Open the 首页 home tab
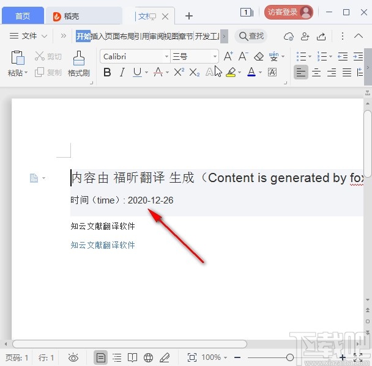This screenshot has height=366, width=372. point(23,16)
